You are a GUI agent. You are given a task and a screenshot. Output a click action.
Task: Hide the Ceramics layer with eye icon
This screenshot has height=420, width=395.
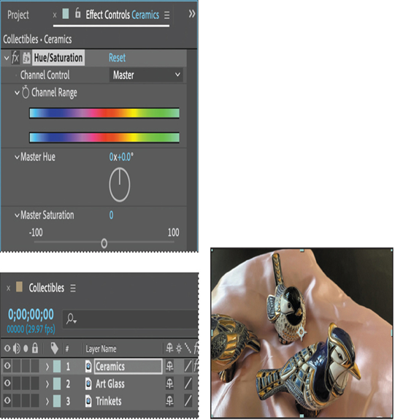pyautogui.click(x=7, y=366)
